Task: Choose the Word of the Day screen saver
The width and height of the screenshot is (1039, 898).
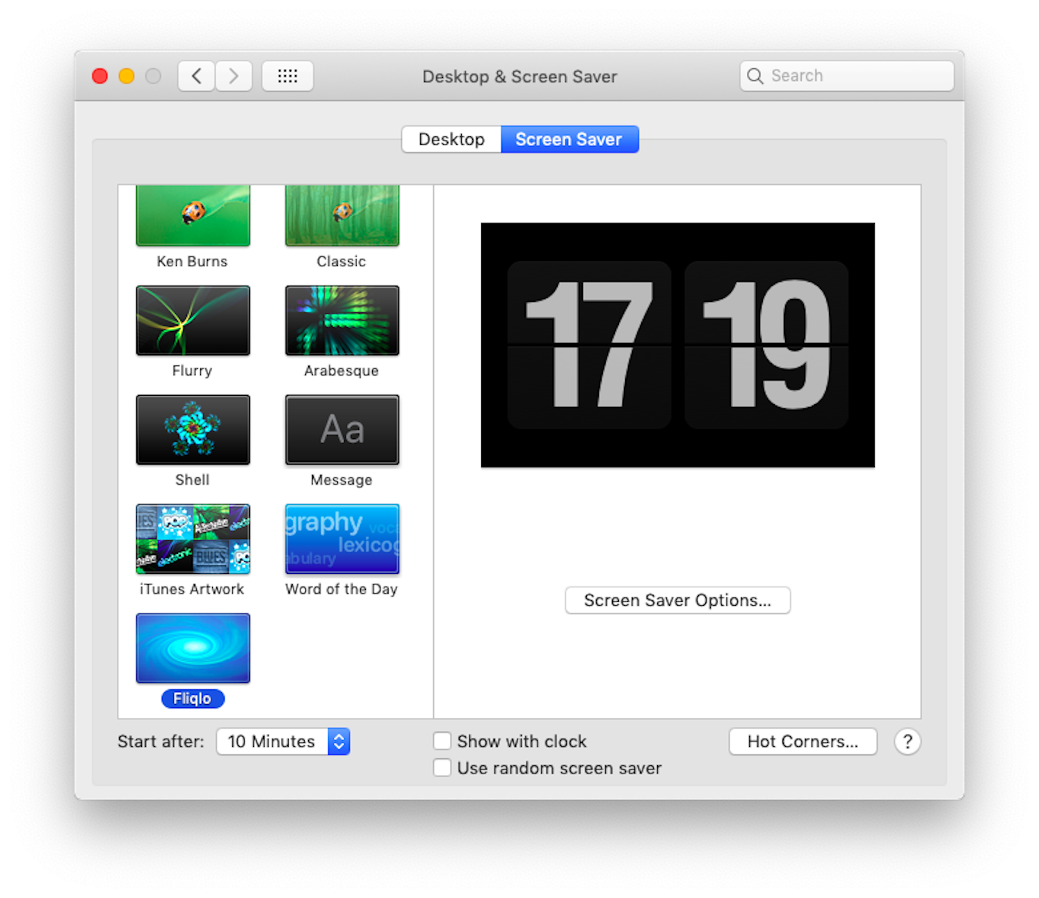Action: click(341, 538)
